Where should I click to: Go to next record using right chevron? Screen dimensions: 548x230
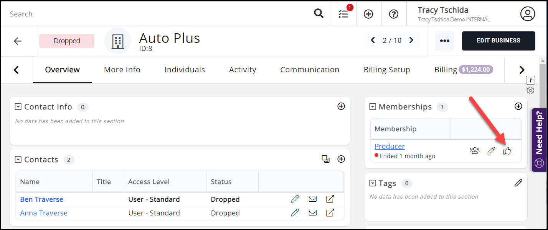[x=411, y=40]
